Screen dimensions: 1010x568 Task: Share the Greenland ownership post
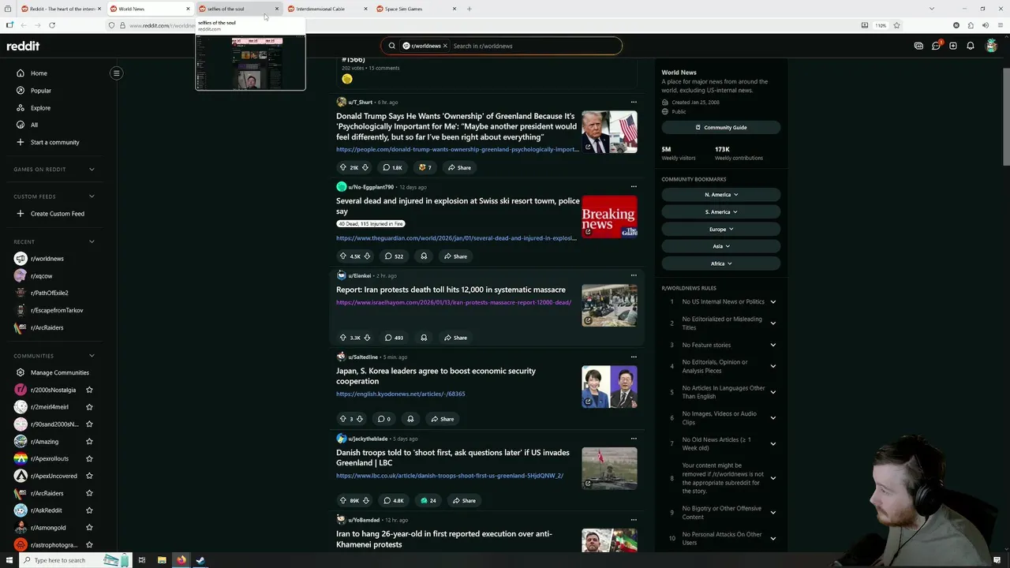point(459,167)
